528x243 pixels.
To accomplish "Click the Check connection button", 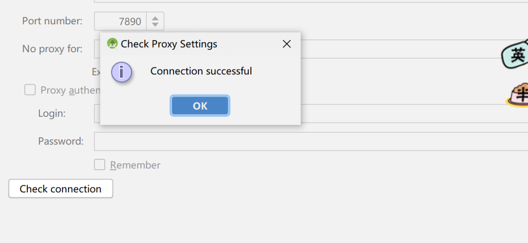I will [x=61, y=189].
